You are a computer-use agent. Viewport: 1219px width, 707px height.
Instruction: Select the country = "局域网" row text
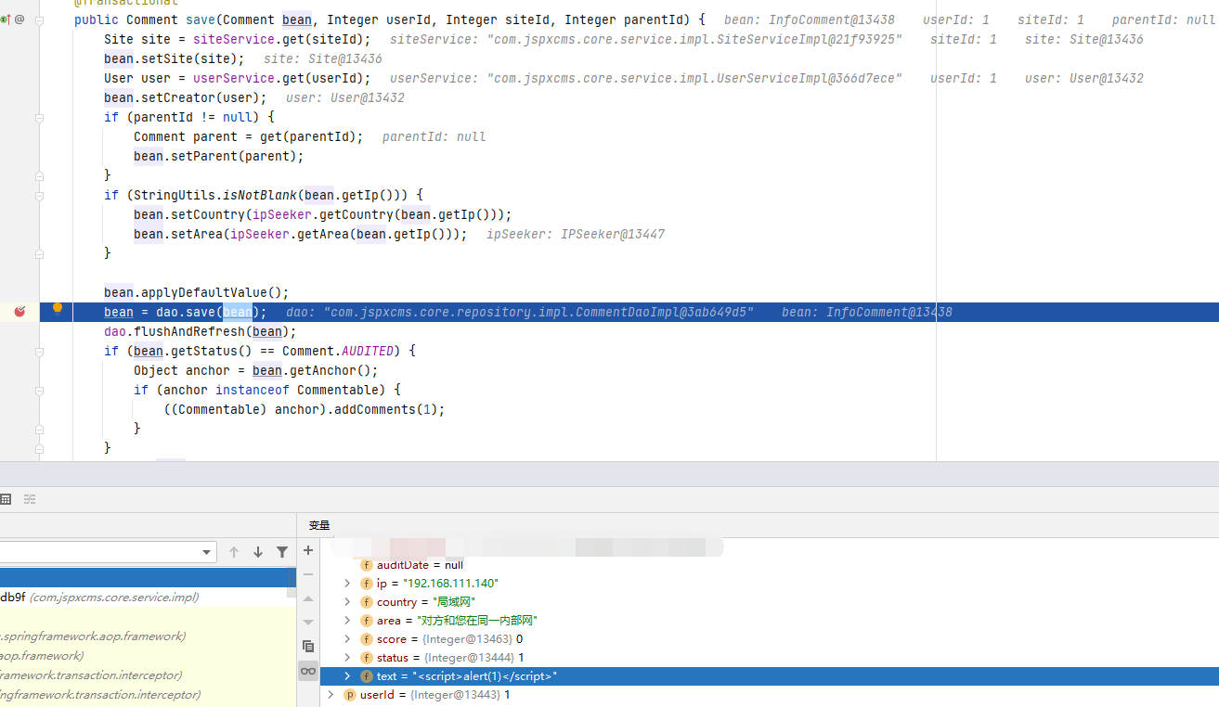(x=426, y=602)
